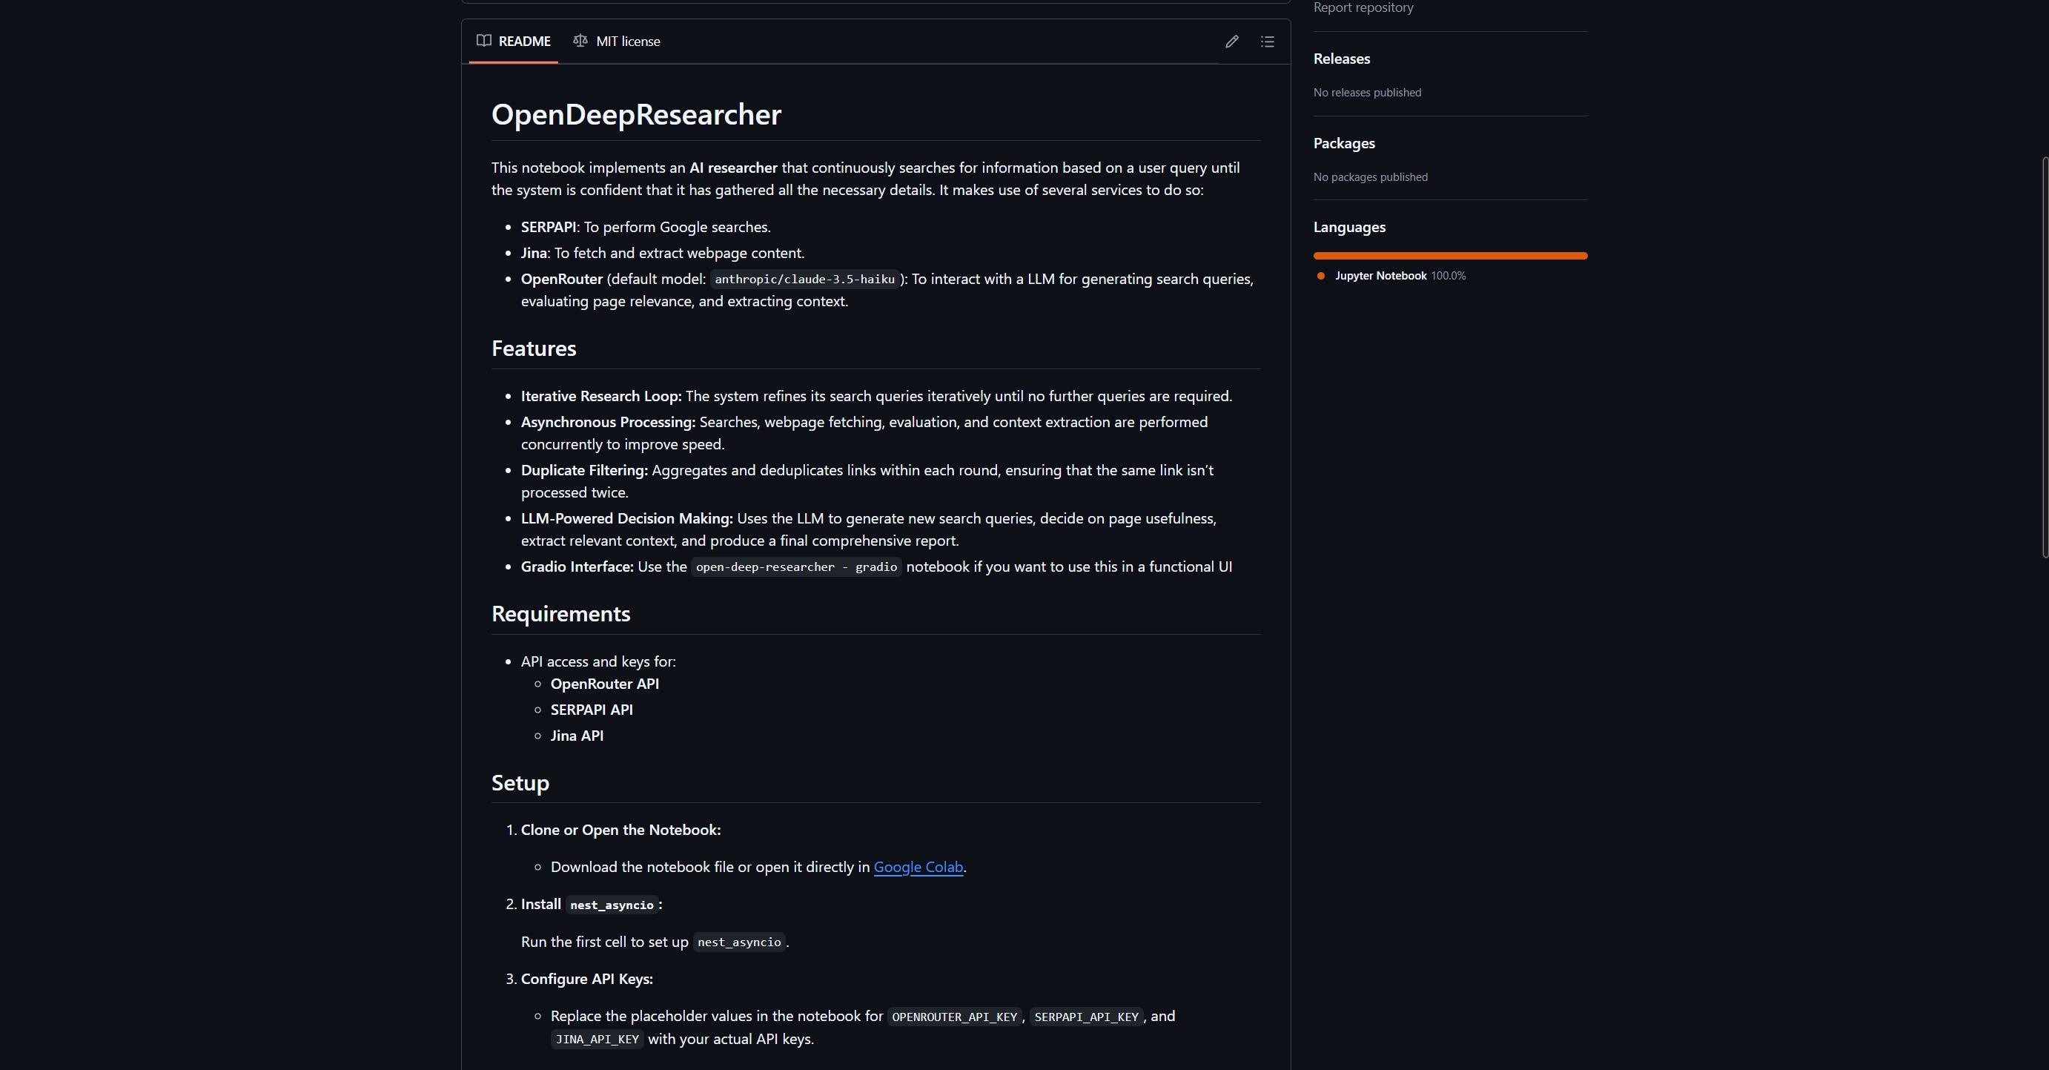Click 'No releases published' text
2049x1070 pixels.
pos(1366,92)
